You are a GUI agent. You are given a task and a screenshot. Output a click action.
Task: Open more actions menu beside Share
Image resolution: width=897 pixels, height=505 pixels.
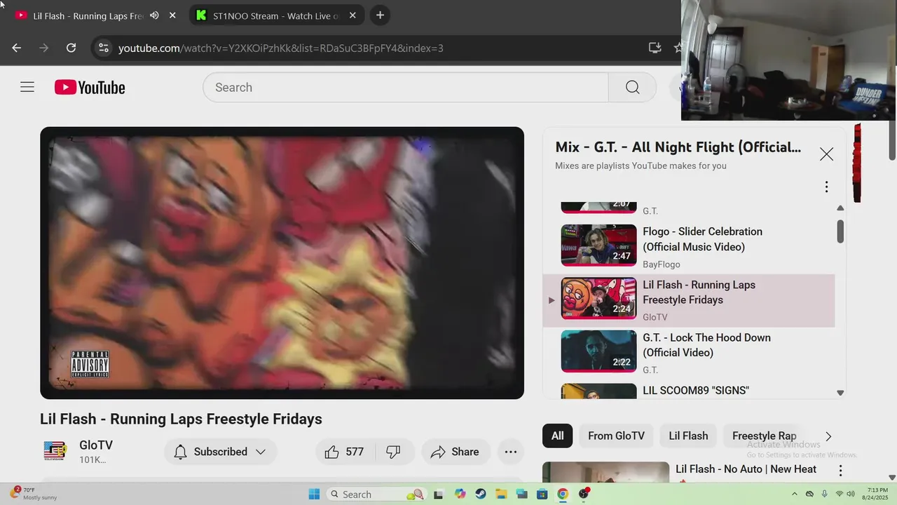(511, 452)
